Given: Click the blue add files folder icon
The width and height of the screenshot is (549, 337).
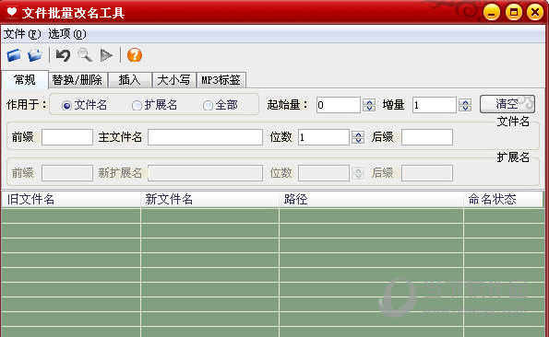Looking at the screenshot, I should click(14, 55).
